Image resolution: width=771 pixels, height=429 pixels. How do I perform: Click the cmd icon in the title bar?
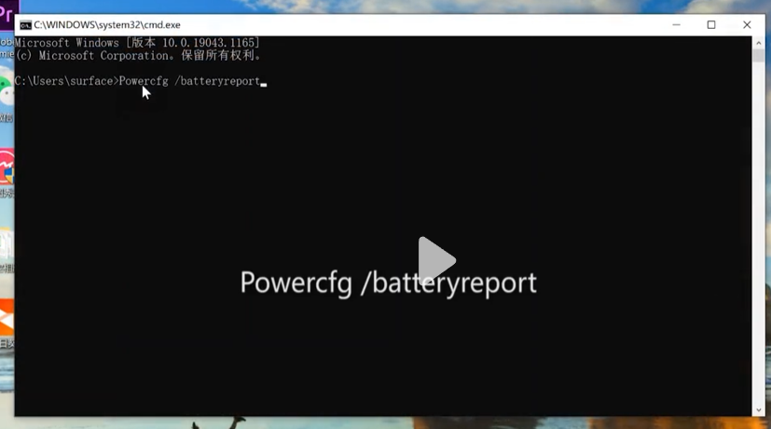click(25, 25)
